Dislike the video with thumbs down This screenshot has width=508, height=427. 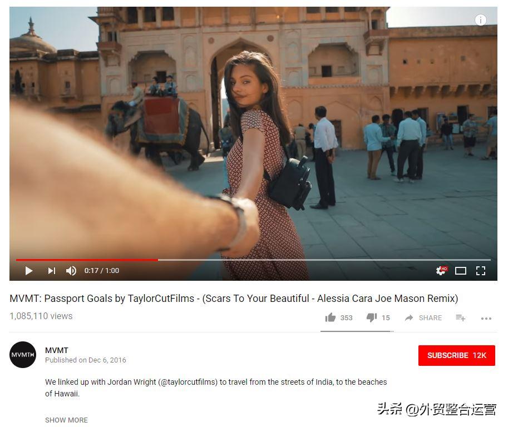tap(372, 317)
